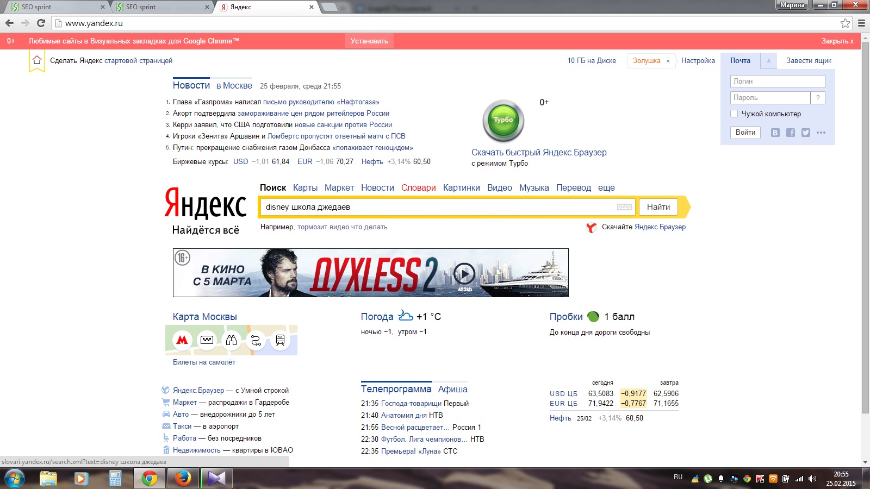870x489 pixels.
Task: Log in with the Facebook icon
Action: 791,133
